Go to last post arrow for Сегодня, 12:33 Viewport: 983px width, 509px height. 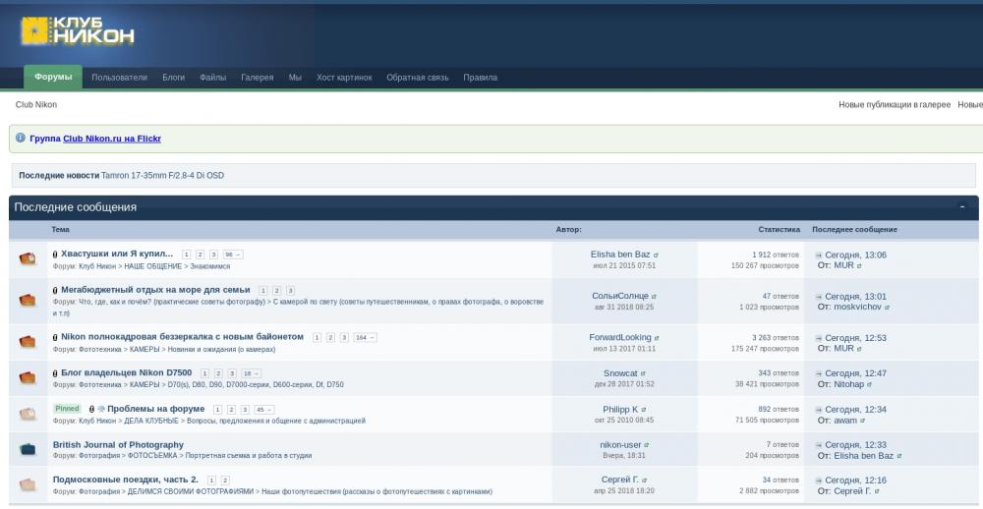coord(818,445)
